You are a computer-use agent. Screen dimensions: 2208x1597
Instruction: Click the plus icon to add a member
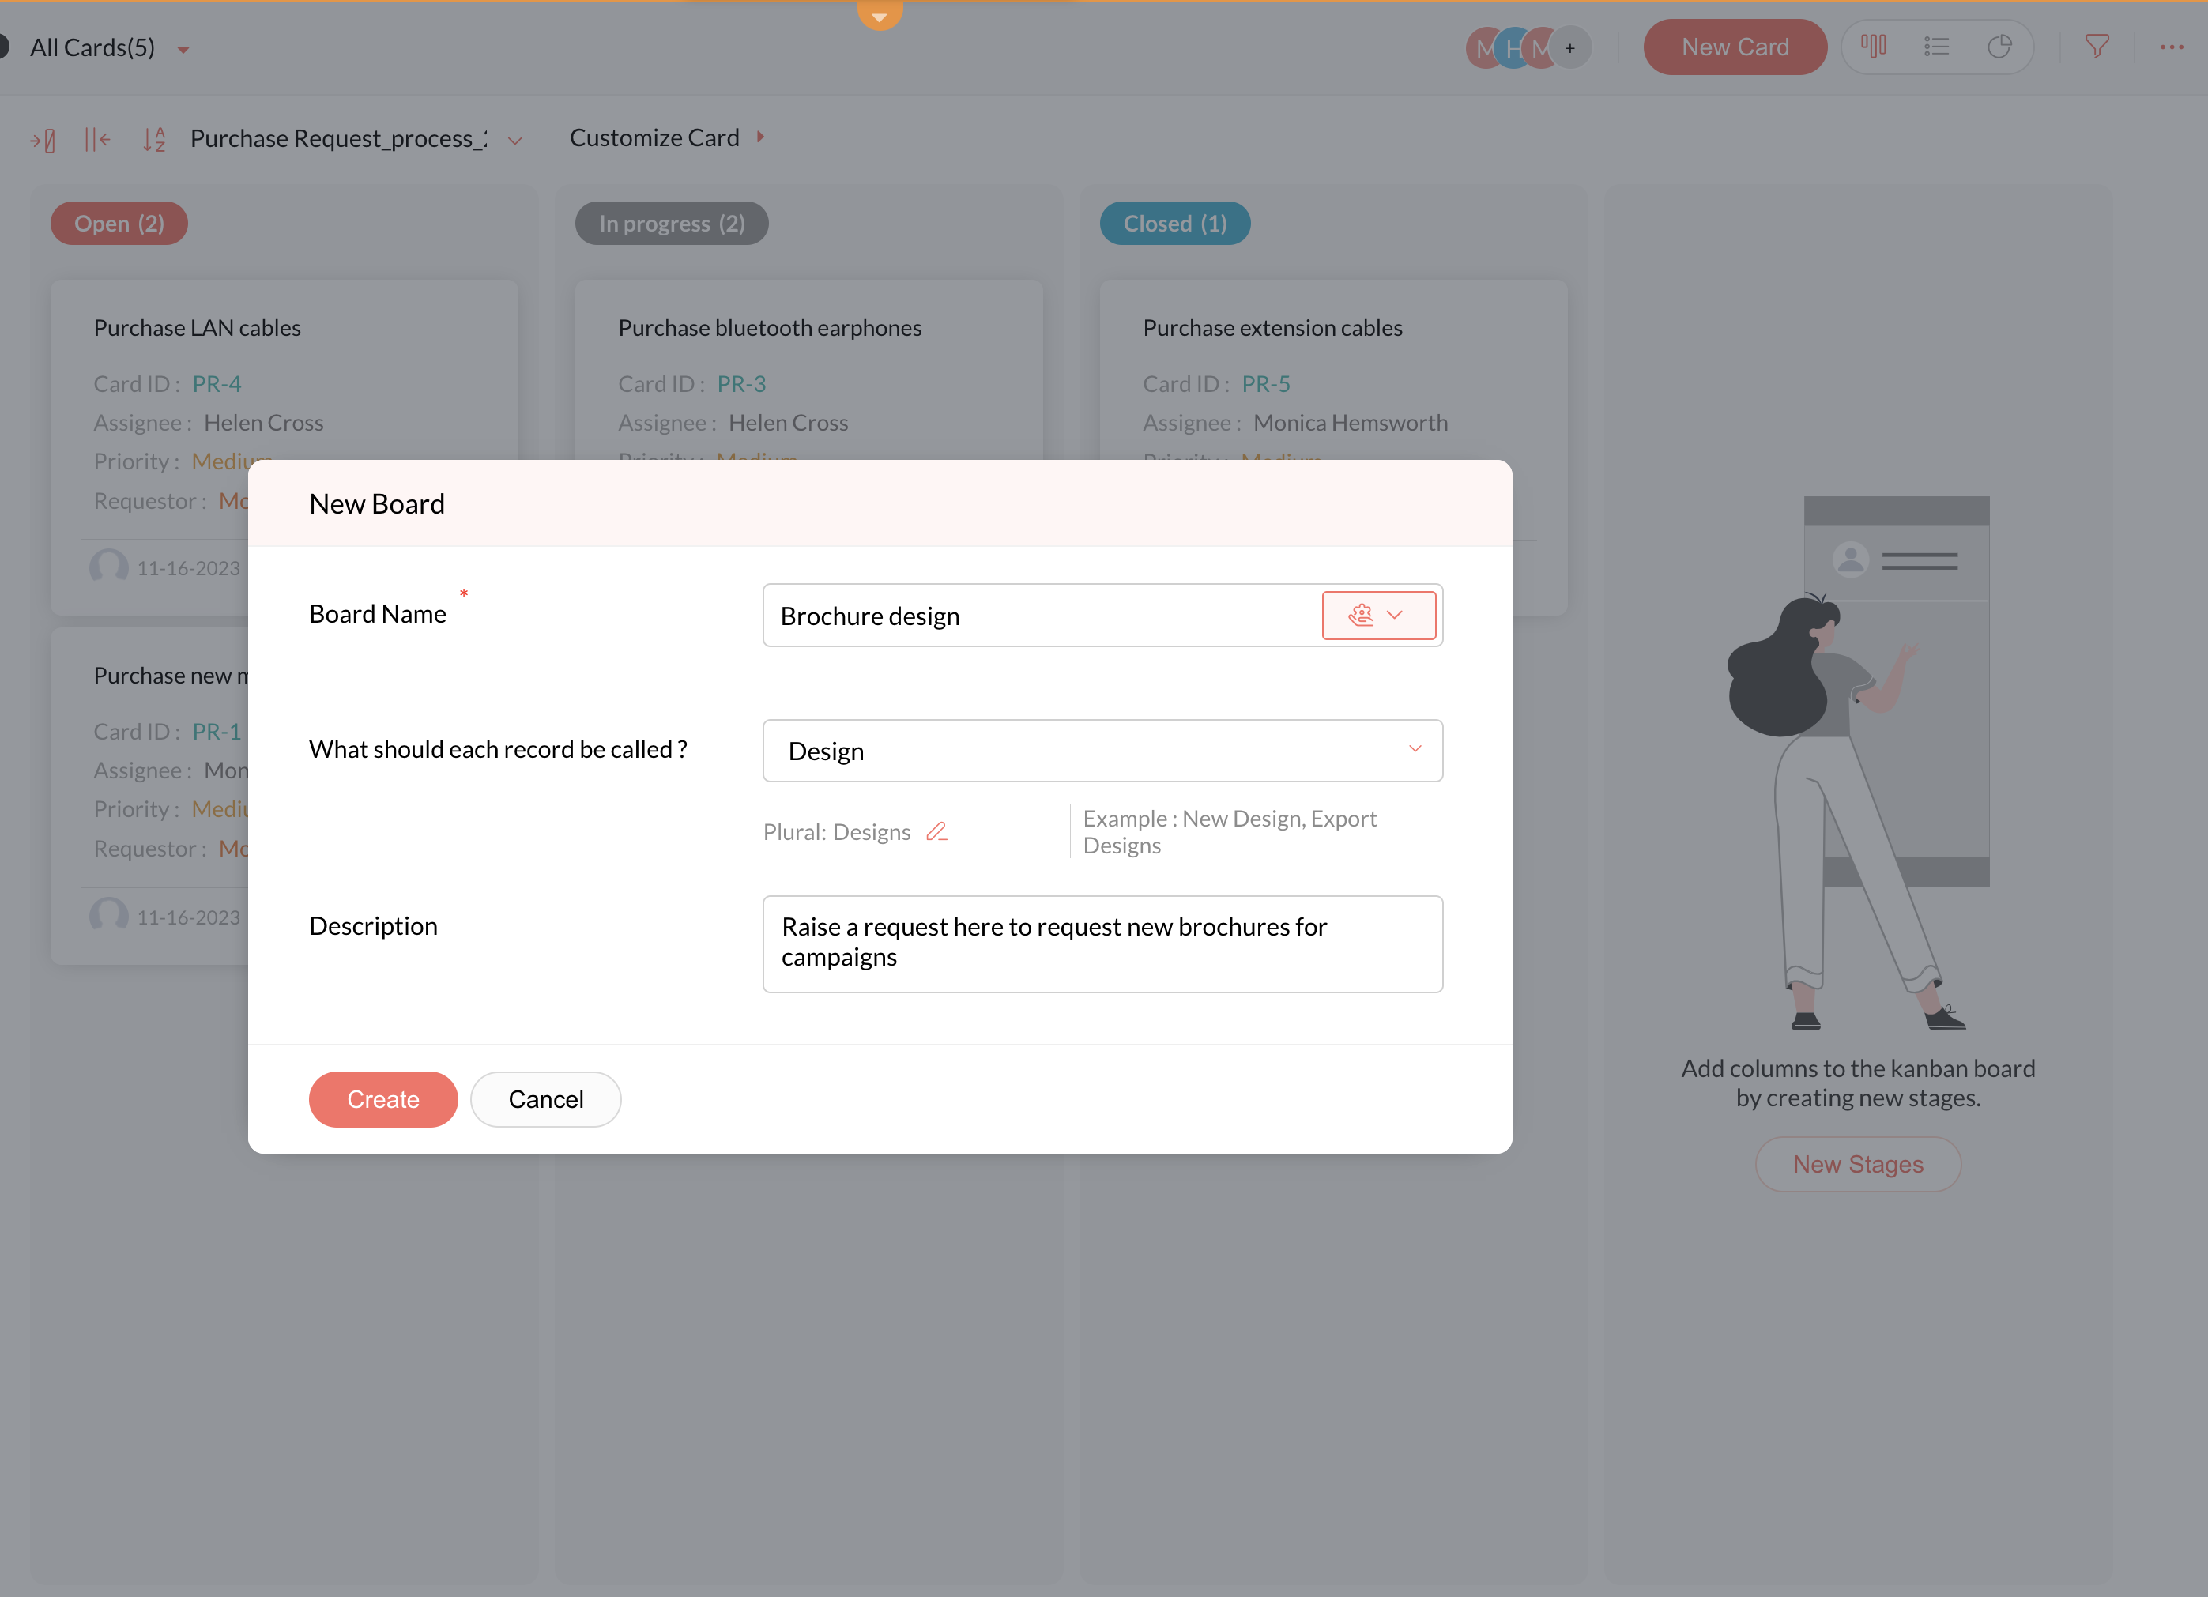[x=1569, y=47]
